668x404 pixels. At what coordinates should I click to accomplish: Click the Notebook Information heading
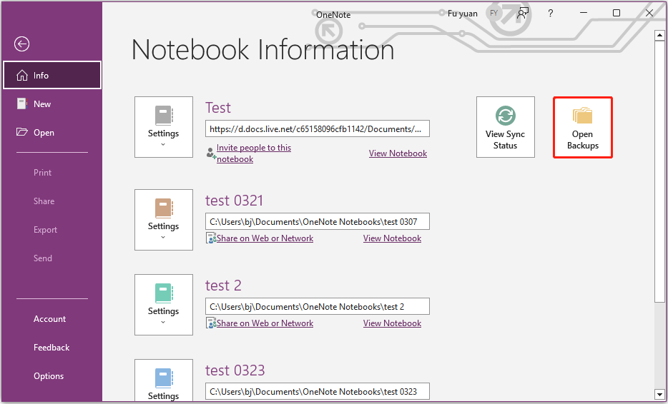[263, 50]
